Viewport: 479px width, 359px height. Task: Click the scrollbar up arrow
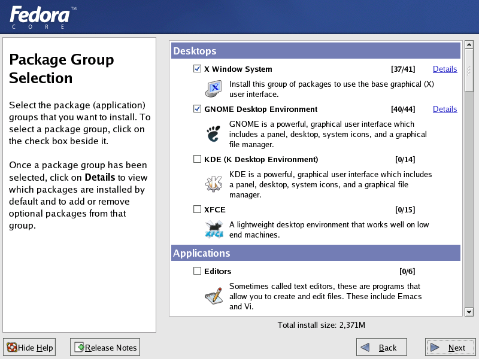click(x=469, y=44)
